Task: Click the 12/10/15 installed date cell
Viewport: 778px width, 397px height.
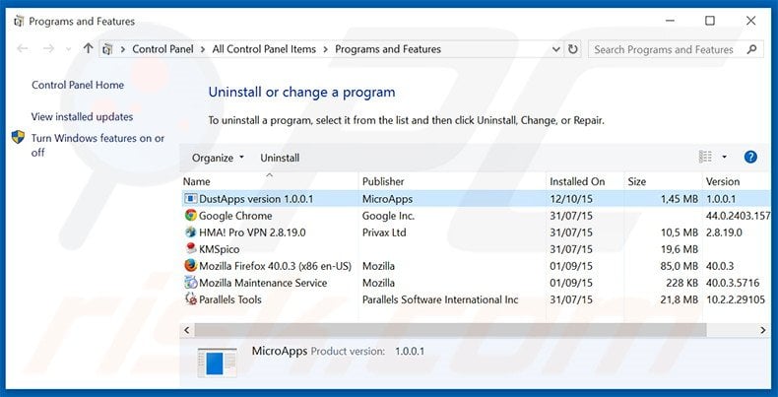Action: click(x=571, y=199)
